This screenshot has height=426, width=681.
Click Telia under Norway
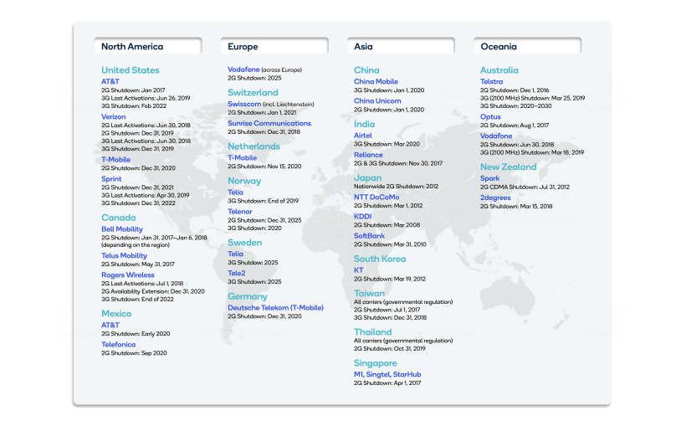tap(235, 192)
